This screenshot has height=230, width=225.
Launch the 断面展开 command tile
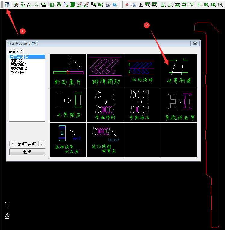point(68,71)
